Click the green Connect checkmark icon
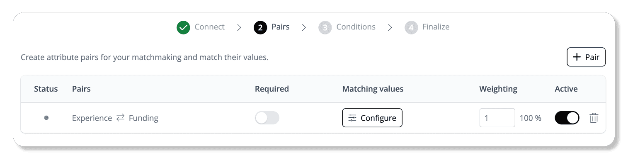Viewport: 628px width, 160px height. 183,27
